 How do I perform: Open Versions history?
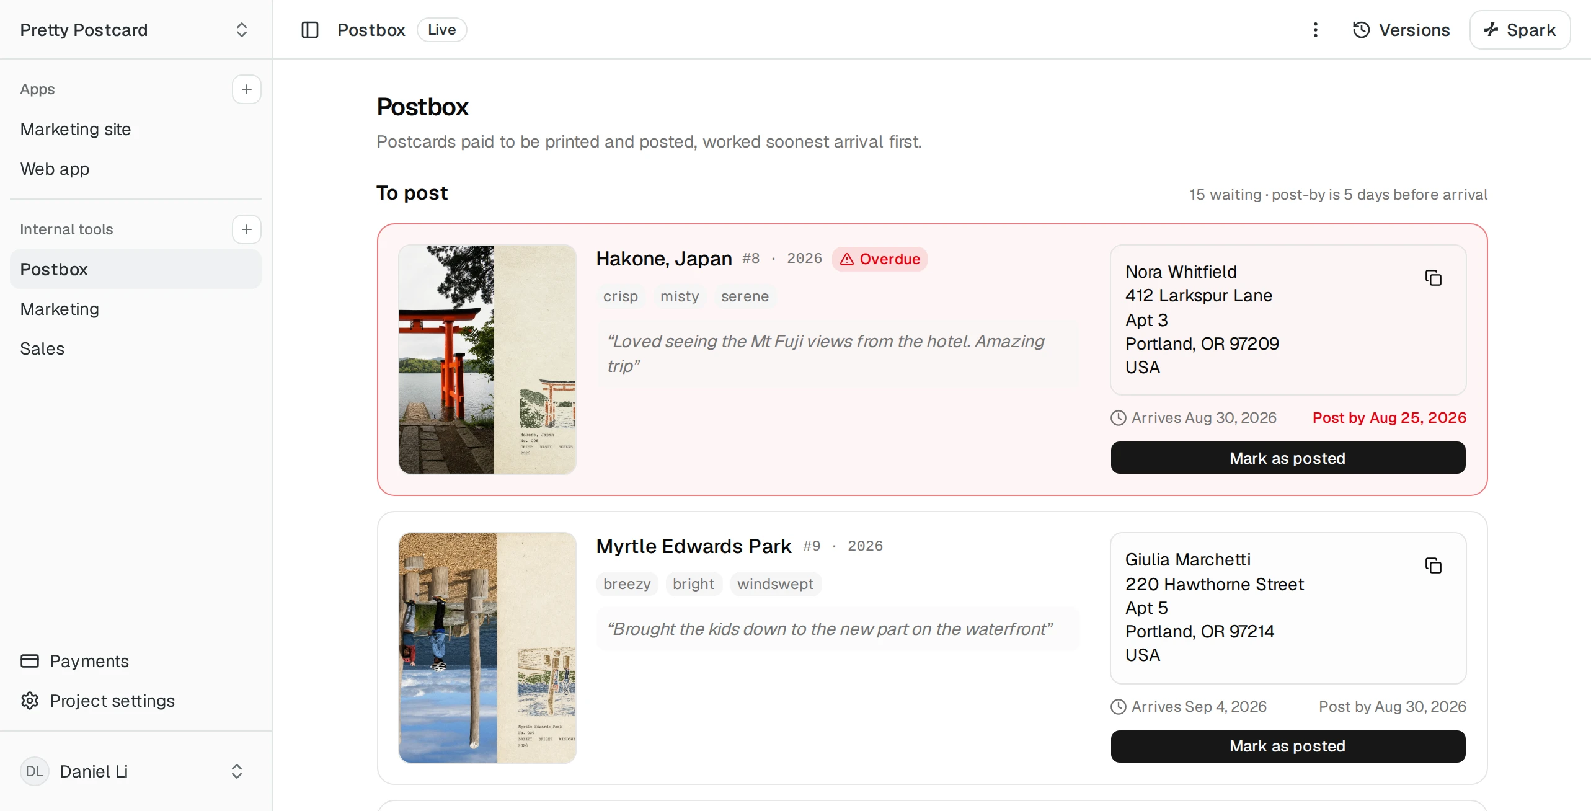pos(1401,30)
